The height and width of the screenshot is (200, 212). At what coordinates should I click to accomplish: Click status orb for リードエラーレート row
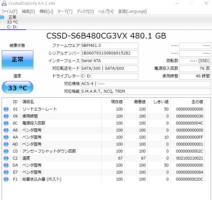pyautogui.click(x=6, y=109)
